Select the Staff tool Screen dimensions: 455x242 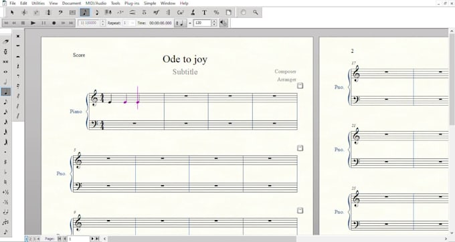[x=24, y=12]
